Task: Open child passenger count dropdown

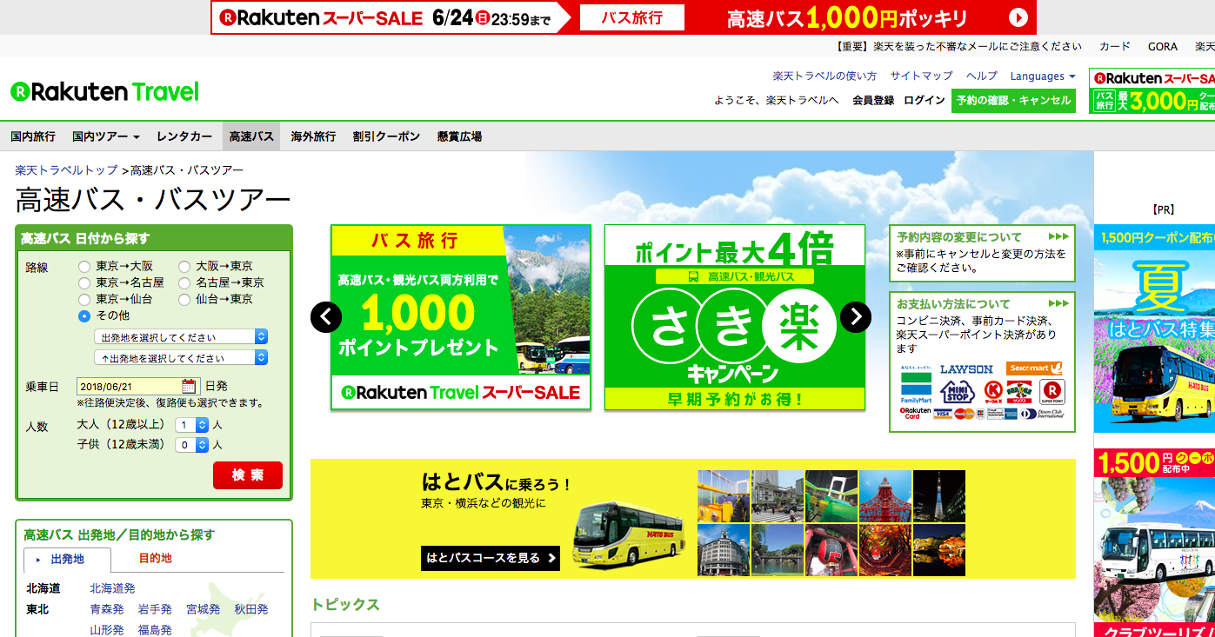Action: (192, 445)
